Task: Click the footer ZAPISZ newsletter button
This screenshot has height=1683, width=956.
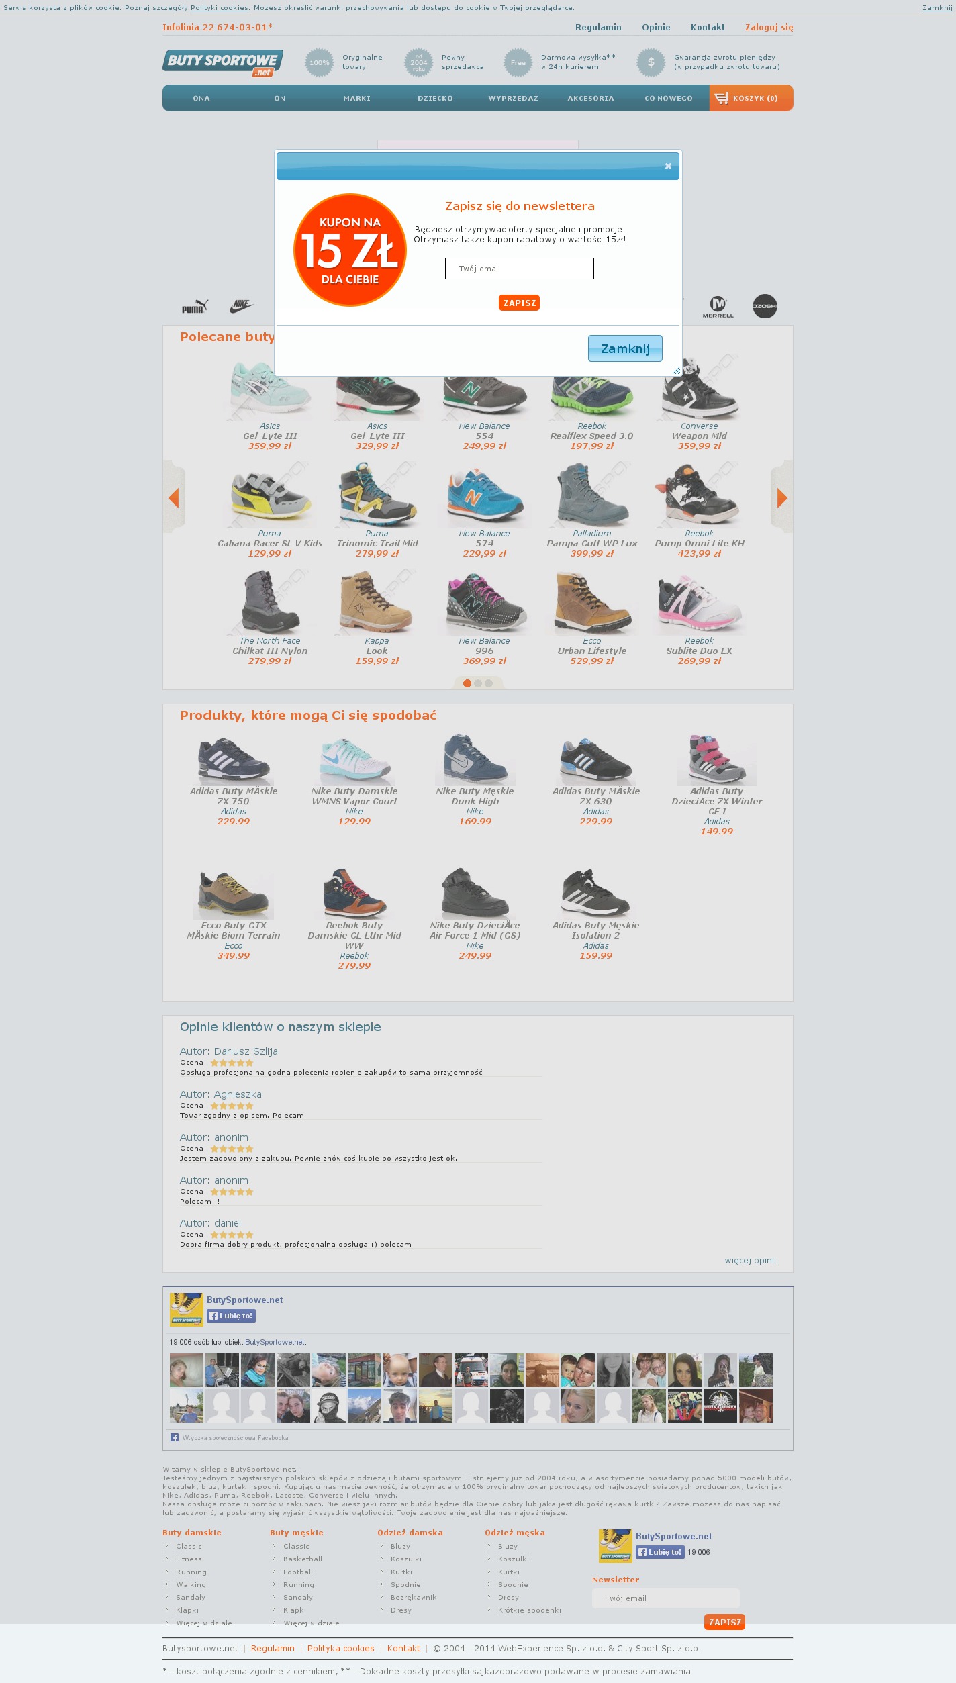Action: 725,1622
